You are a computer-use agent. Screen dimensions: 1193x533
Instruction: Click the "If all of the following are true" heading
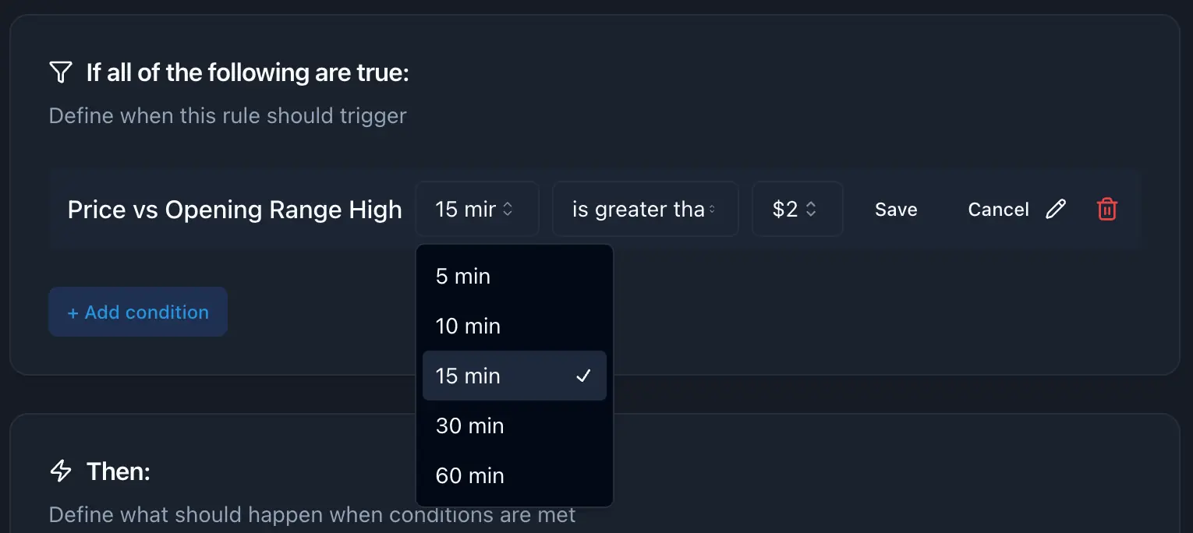tap(247, 72)
